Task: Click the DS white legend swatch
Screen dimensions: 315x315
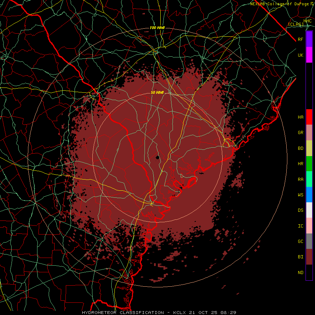Action: pyautogui.click(x=309, y=210)
